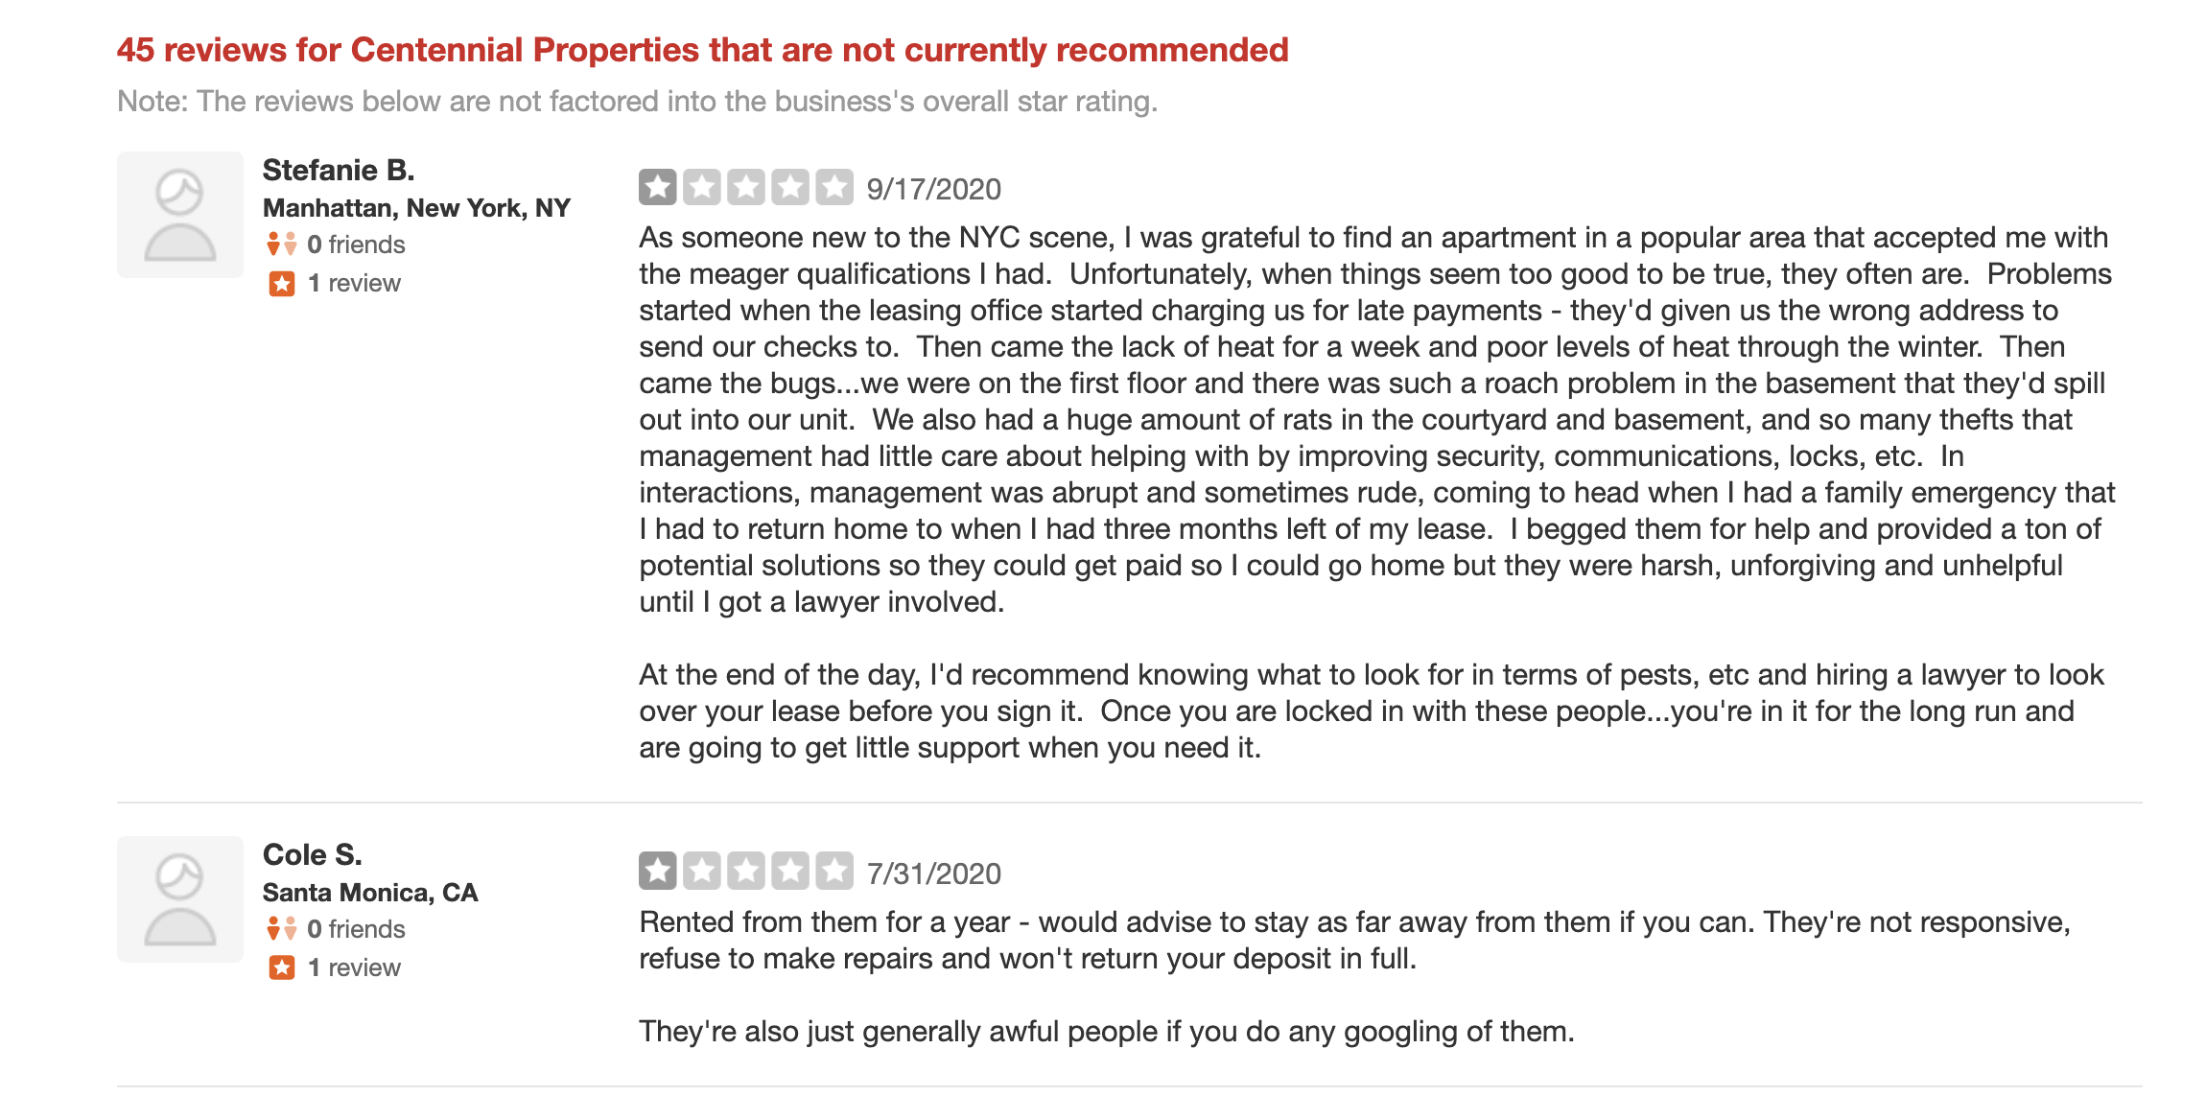This screenshot has width=2206, height=1095.
Task: Click the note about overall star rating
Action: pyautogui.click(x=637, y=102)
